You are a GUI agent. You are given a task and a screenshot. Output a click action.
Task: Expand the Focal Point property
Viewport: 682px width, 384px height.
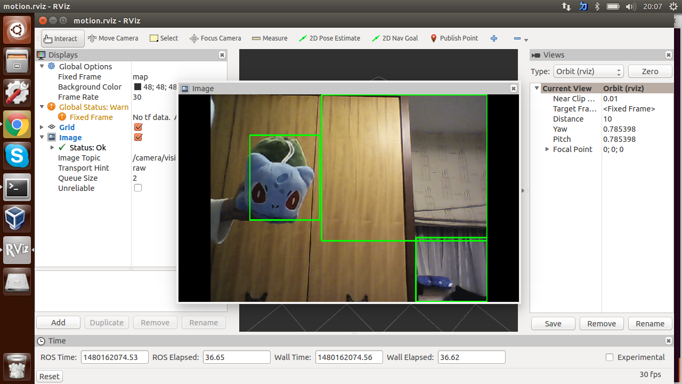coord(547,149)
